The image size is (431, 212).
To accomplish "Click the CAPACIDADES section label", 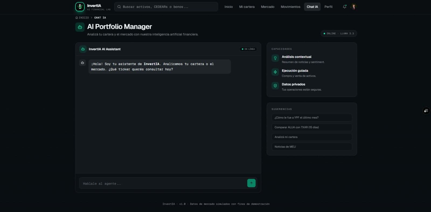I will tap(281, 49).
